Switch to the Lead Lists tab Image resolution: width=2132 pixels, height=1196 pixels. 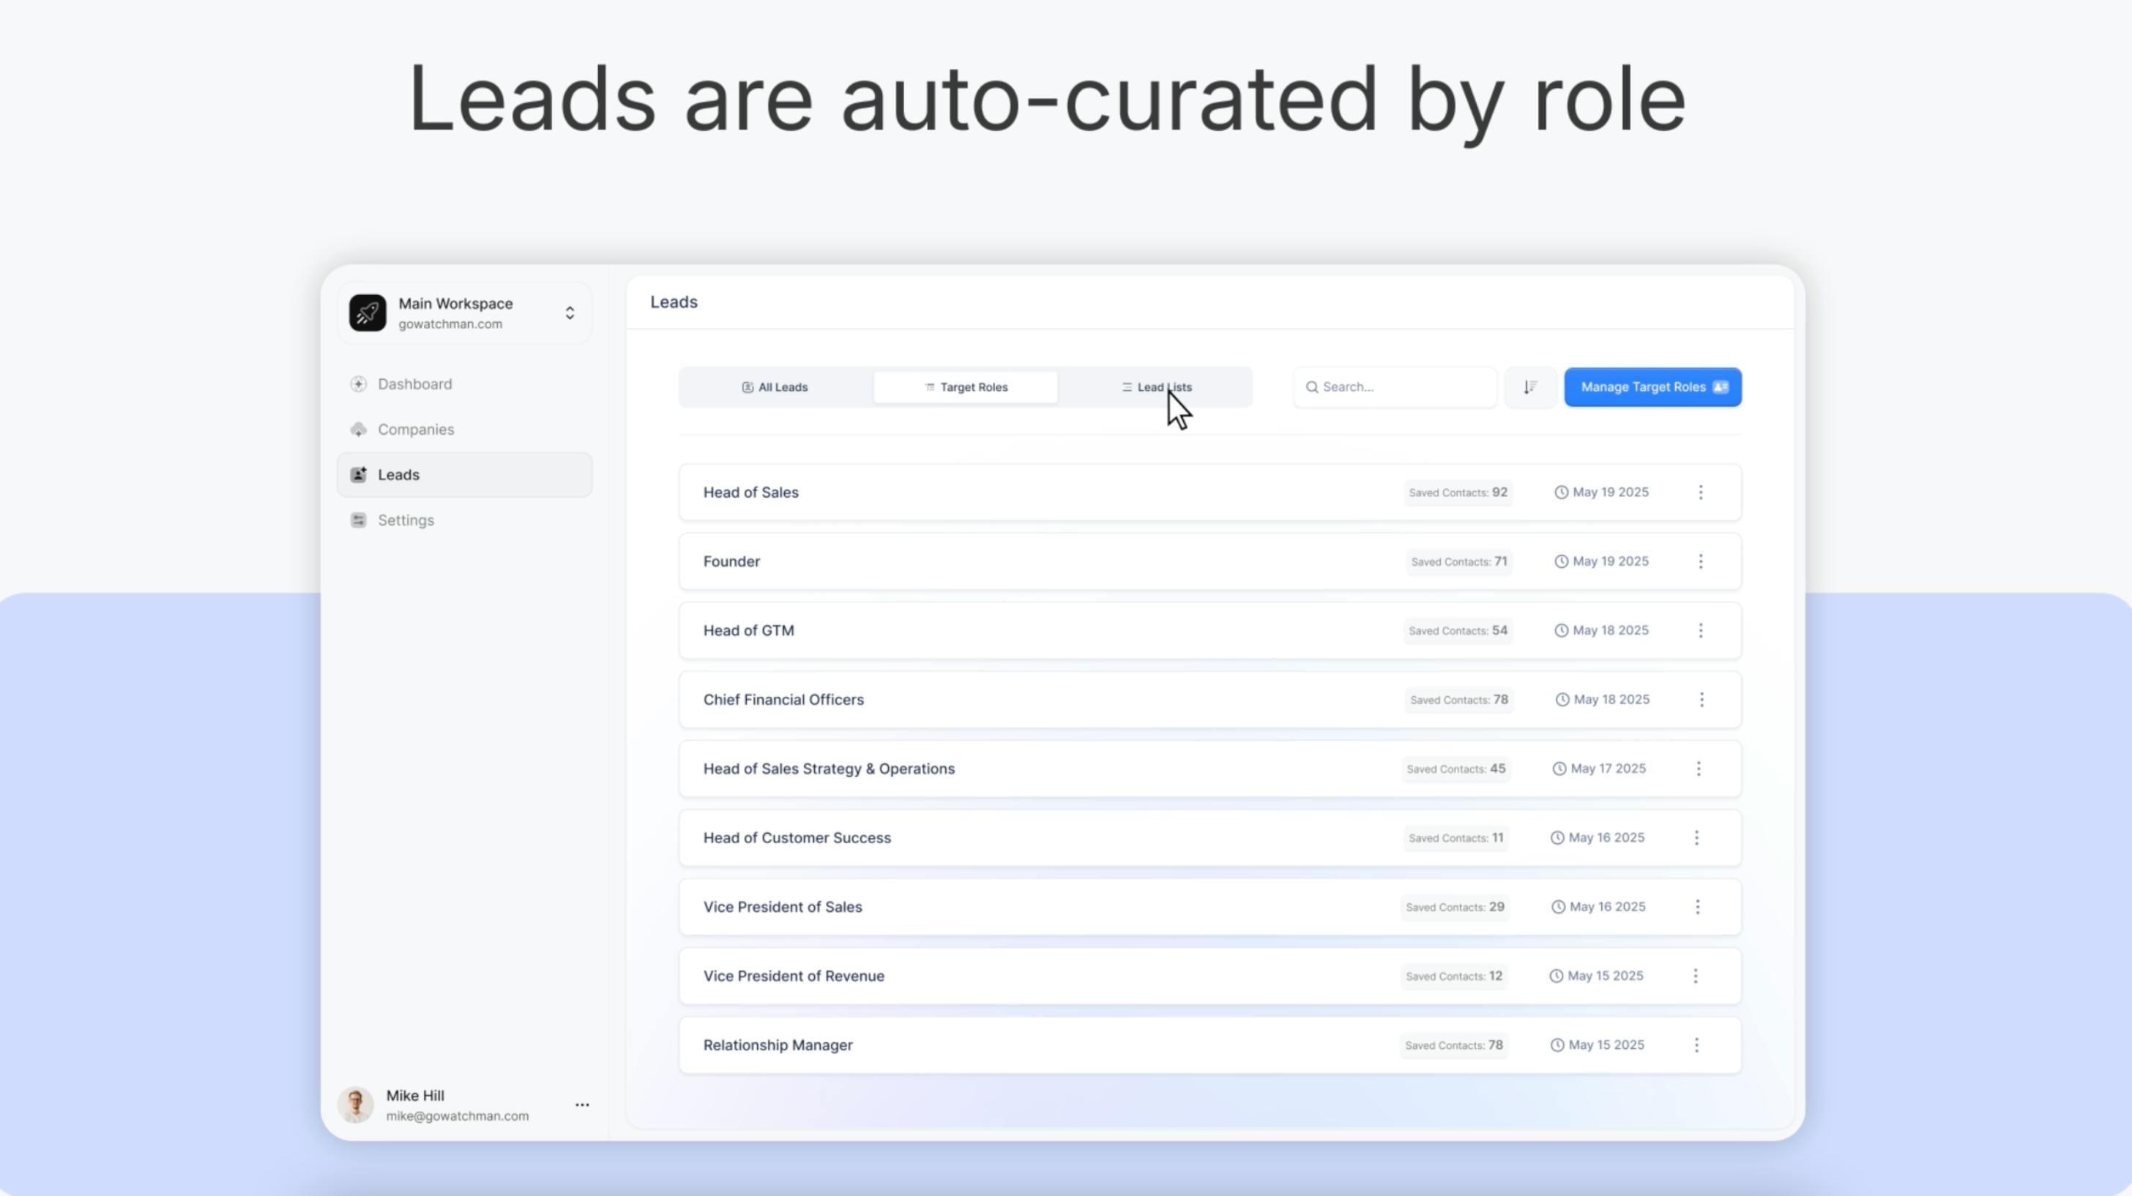point(1156,387)
